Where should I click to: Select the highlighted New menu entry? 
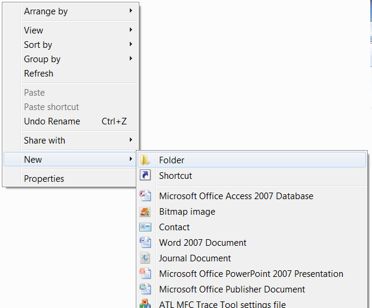point(33,159)
